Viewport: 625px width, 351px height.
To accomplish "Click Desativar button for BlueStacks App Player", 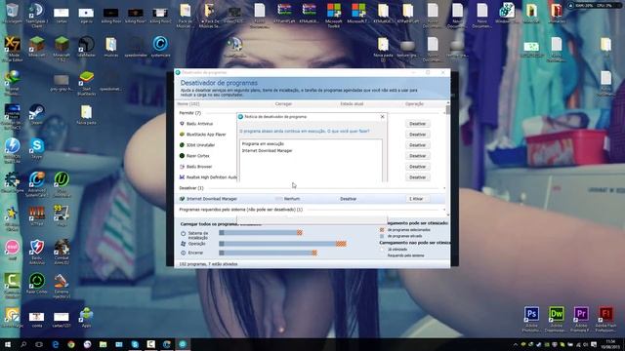I will (417, 135).
